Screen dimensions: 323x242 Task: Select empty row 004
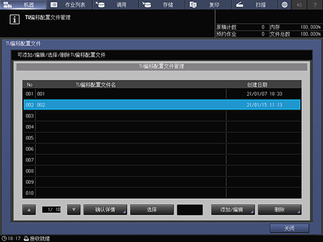[x=162, y=127]
